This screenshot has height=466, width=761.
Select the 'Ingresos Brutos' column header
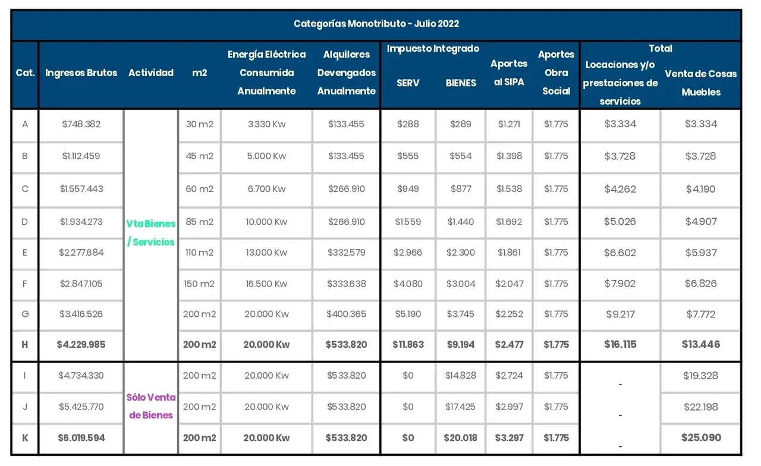pyautogui.click(x=81, y=73)
